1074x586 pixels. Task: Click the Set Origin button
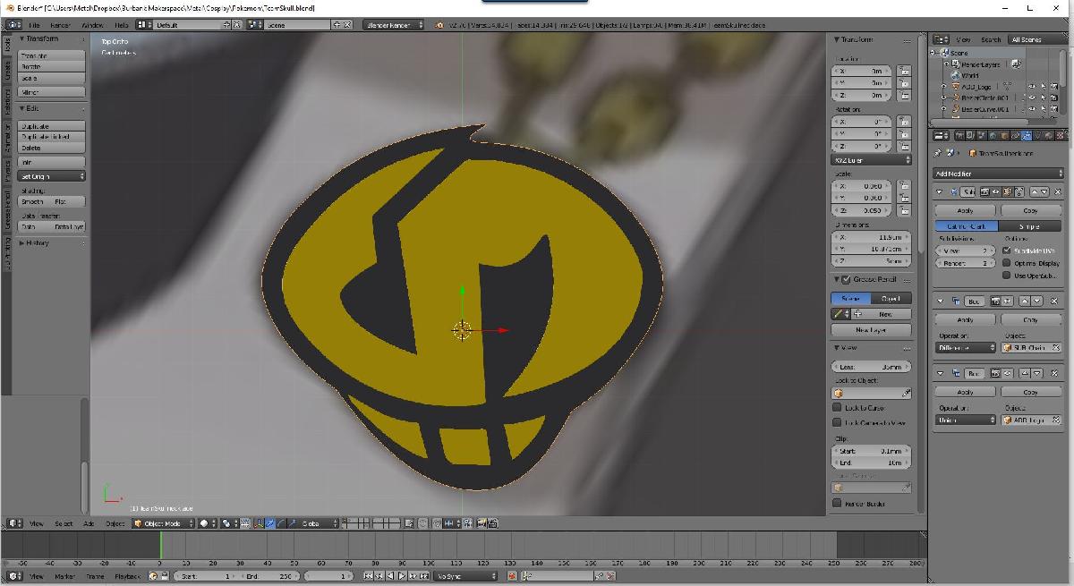[52, 176]
